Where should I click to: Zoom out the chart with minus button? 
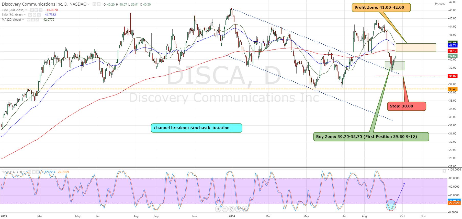[x=225, y=209]
